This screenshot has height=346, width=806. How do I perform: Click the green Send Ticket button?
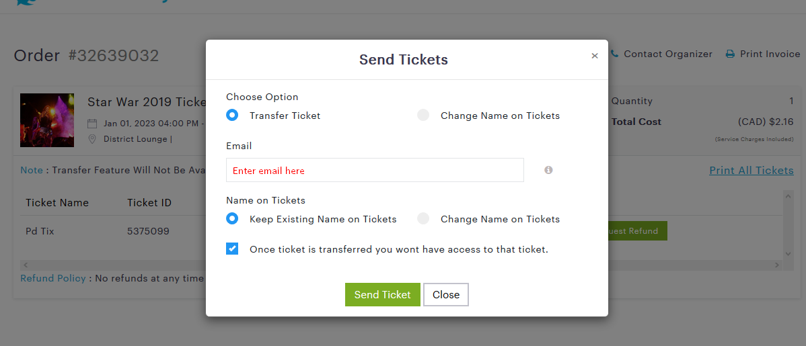[x=382, y=295]
